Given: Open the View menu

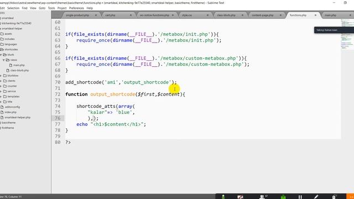Looking at the screenshot, I should (x=33, y=8).
